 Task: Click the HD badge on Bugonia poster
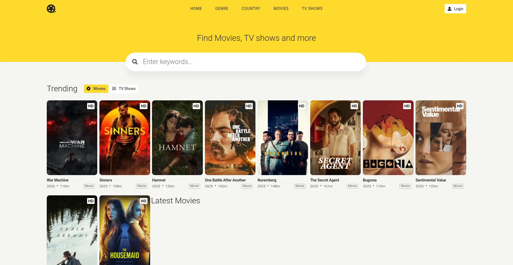tap(407, 106)
